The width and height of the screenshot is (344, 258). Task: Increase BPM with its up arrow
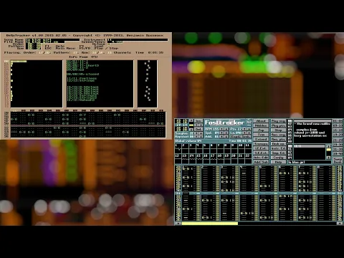point(221,129)
